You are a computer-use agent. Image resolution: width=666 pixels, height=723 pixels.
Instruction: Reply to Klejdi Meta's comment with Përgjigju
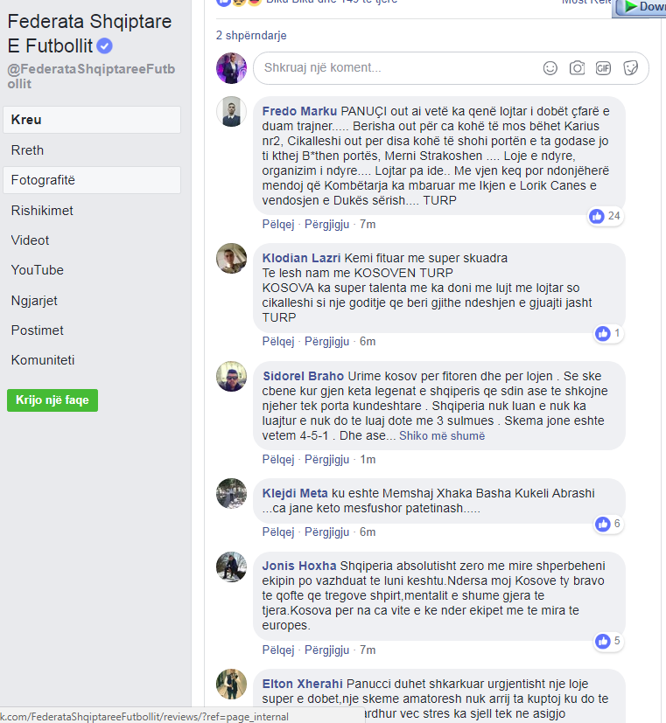tap(326, 532)
